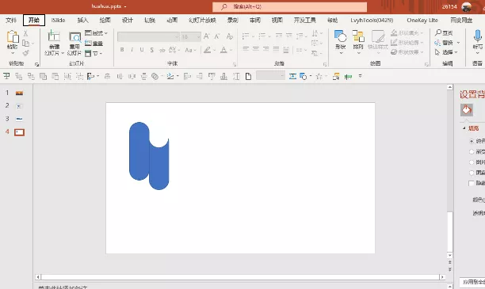Select slide 3 thumbnail
This screenshot has width=485, height=289.
(x=19, y=119)
